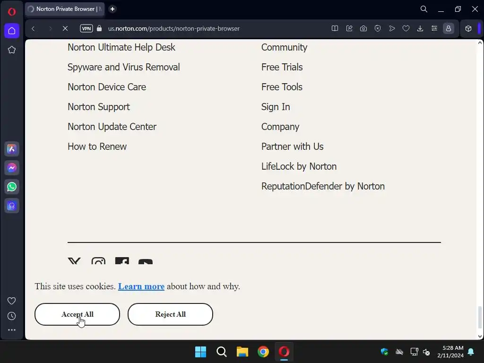Screen dimensions: 484x363
Task: Open sidebar setup three-dots menu
Action: pos(12,330)
